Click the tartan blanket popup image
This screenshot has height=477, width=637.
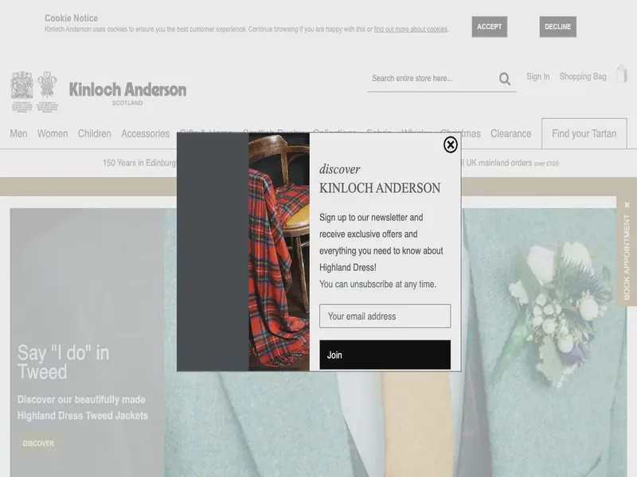click(x=279, y=251)
